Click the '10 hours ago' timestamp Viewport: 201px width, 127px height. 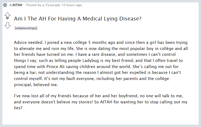click(72, 5)
